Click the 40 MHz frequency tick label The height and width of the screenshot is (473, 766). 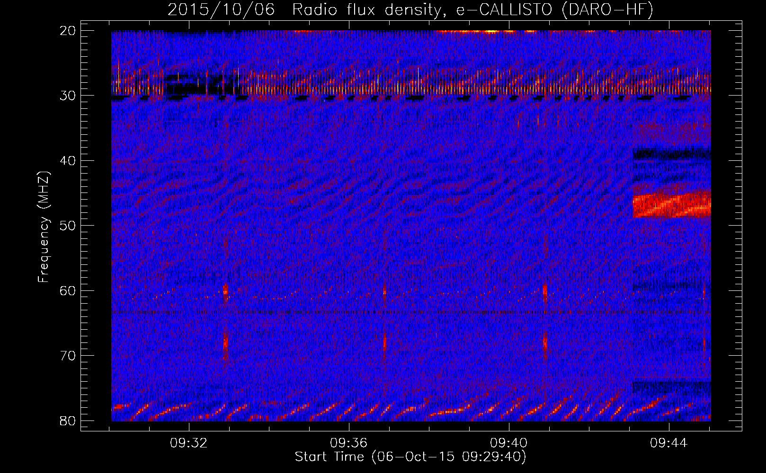click(x=68, y=161)
